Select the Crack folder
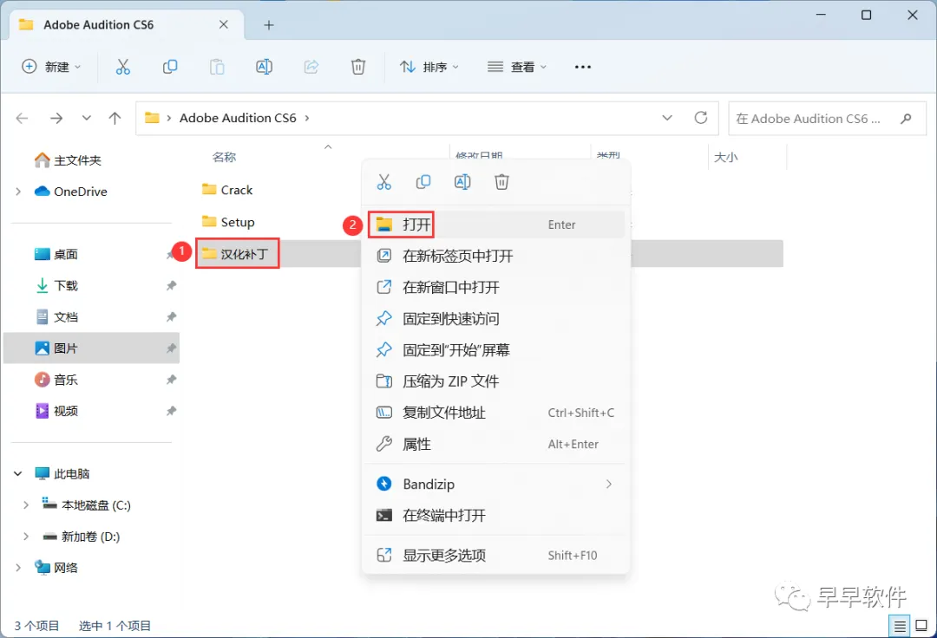 [227, 190]
